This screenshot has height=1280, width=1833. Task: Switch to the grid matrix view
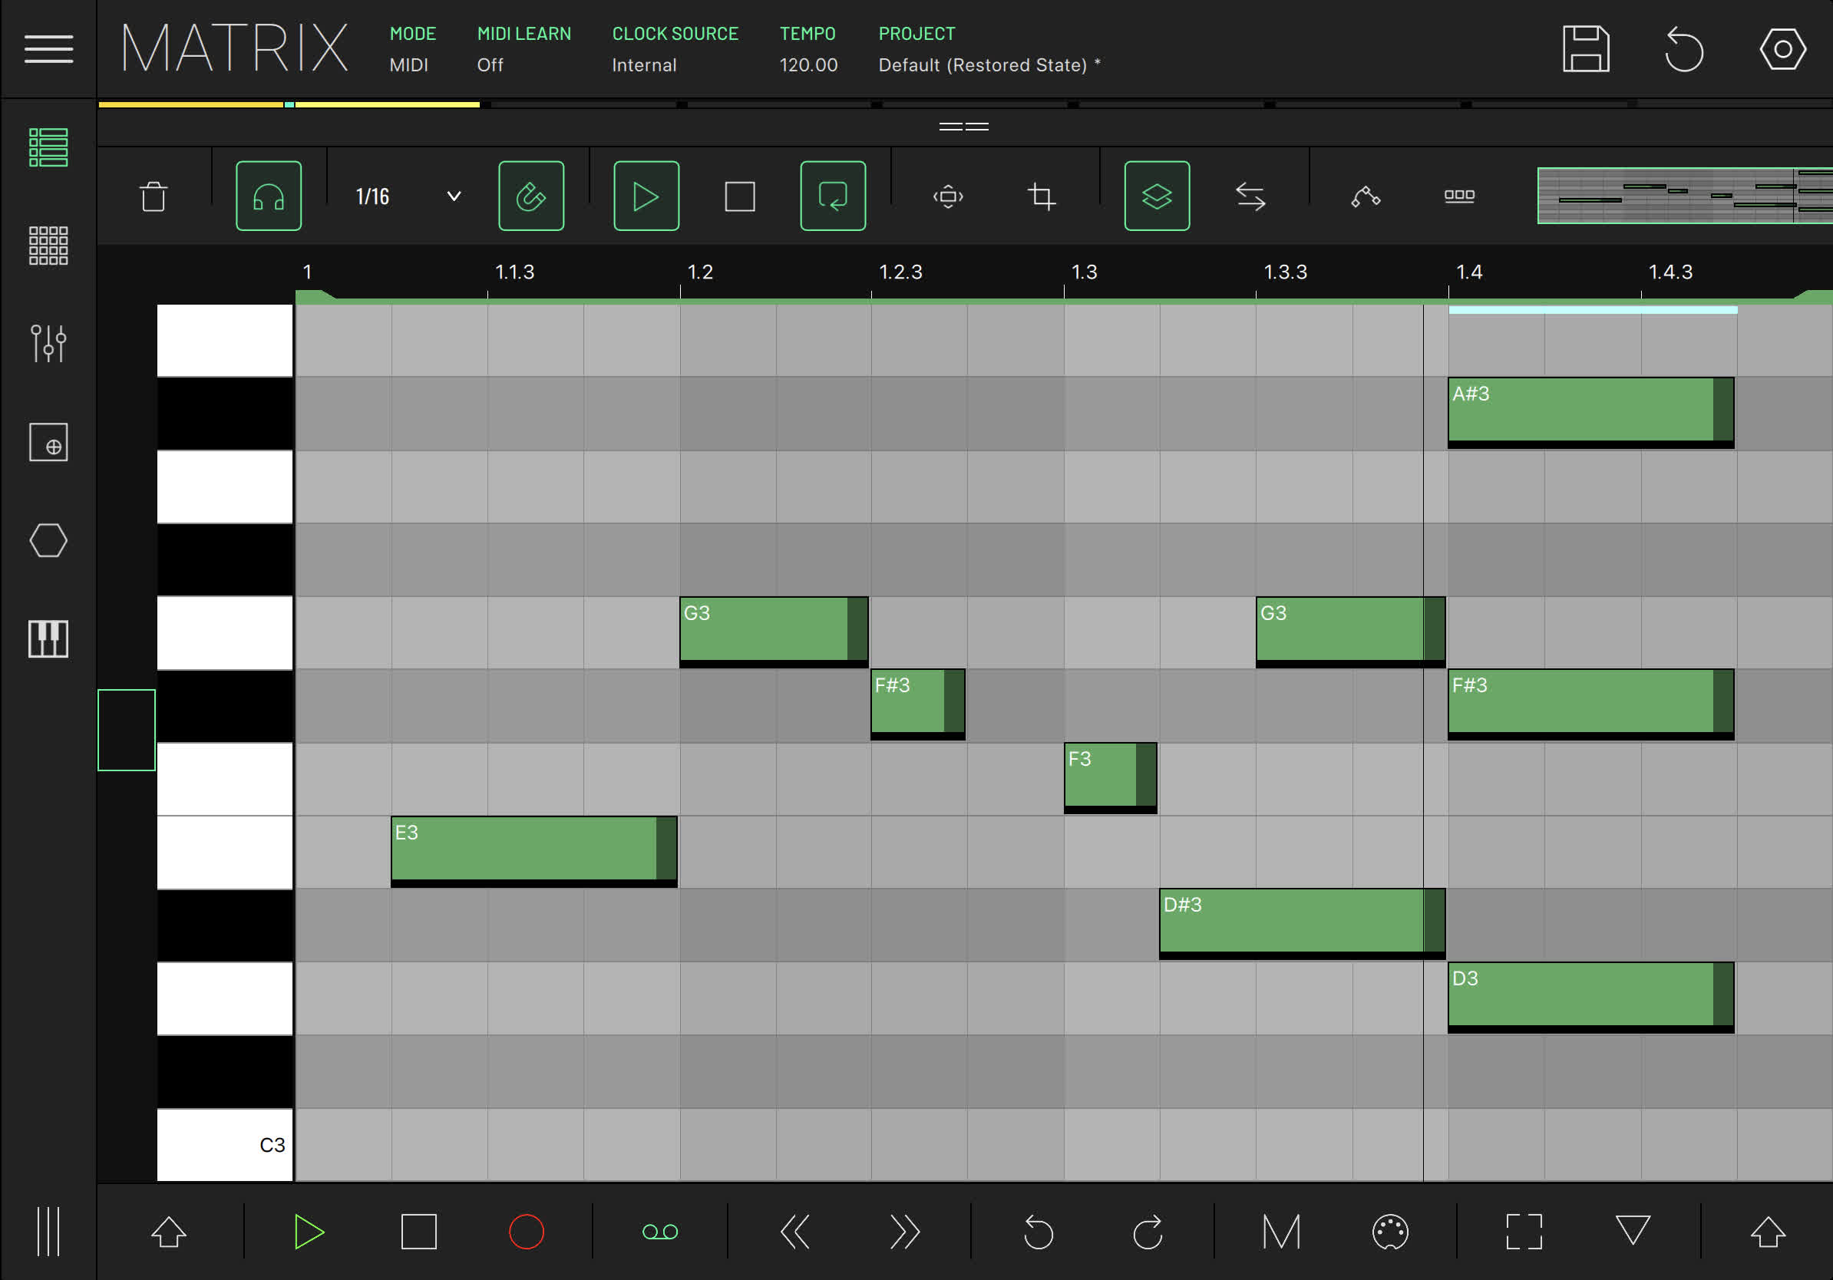point(48,245)
